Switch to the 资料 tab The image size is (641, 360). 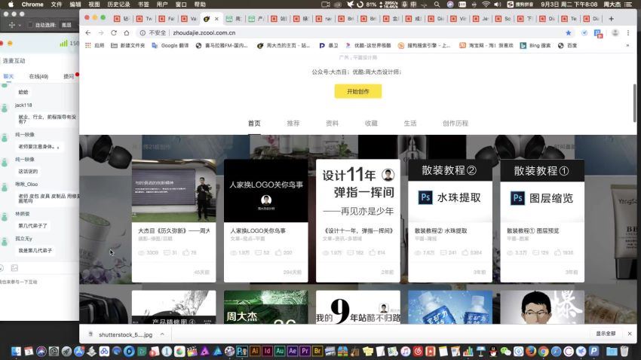tap(332, 124)
